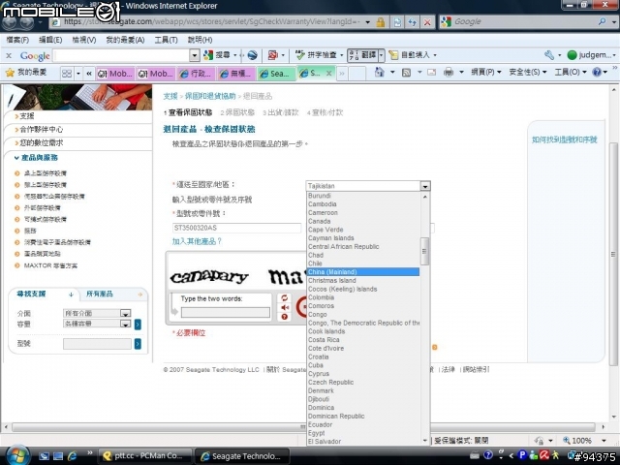This screenshot has height=465, width=620.
Task: Click the captcha Type the two words field
Action: click(x=226, y=312)
